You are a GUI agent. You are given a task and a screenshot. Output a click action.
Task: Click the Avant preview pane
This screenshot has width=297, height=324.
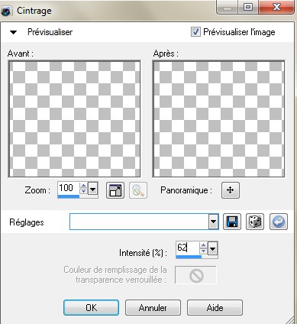pyautogui.click(x=74, y=118)
